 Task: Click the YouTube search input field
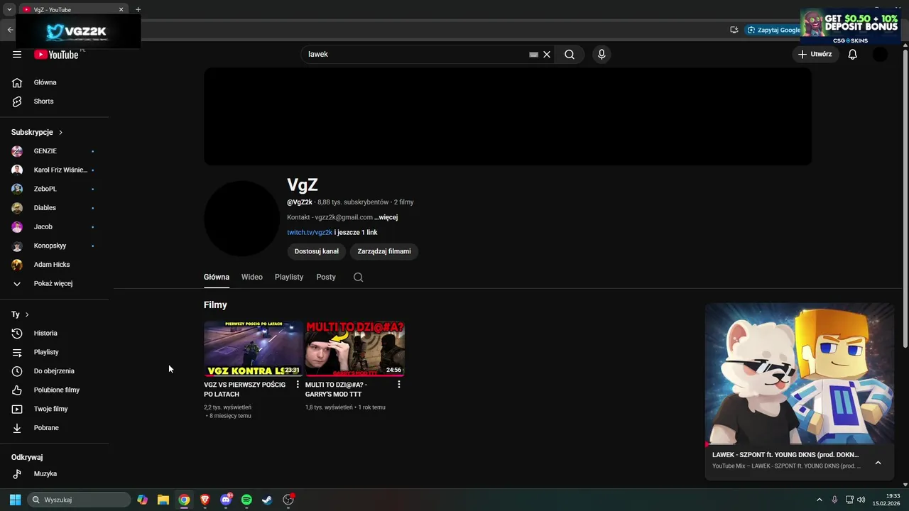pos(415,55)
